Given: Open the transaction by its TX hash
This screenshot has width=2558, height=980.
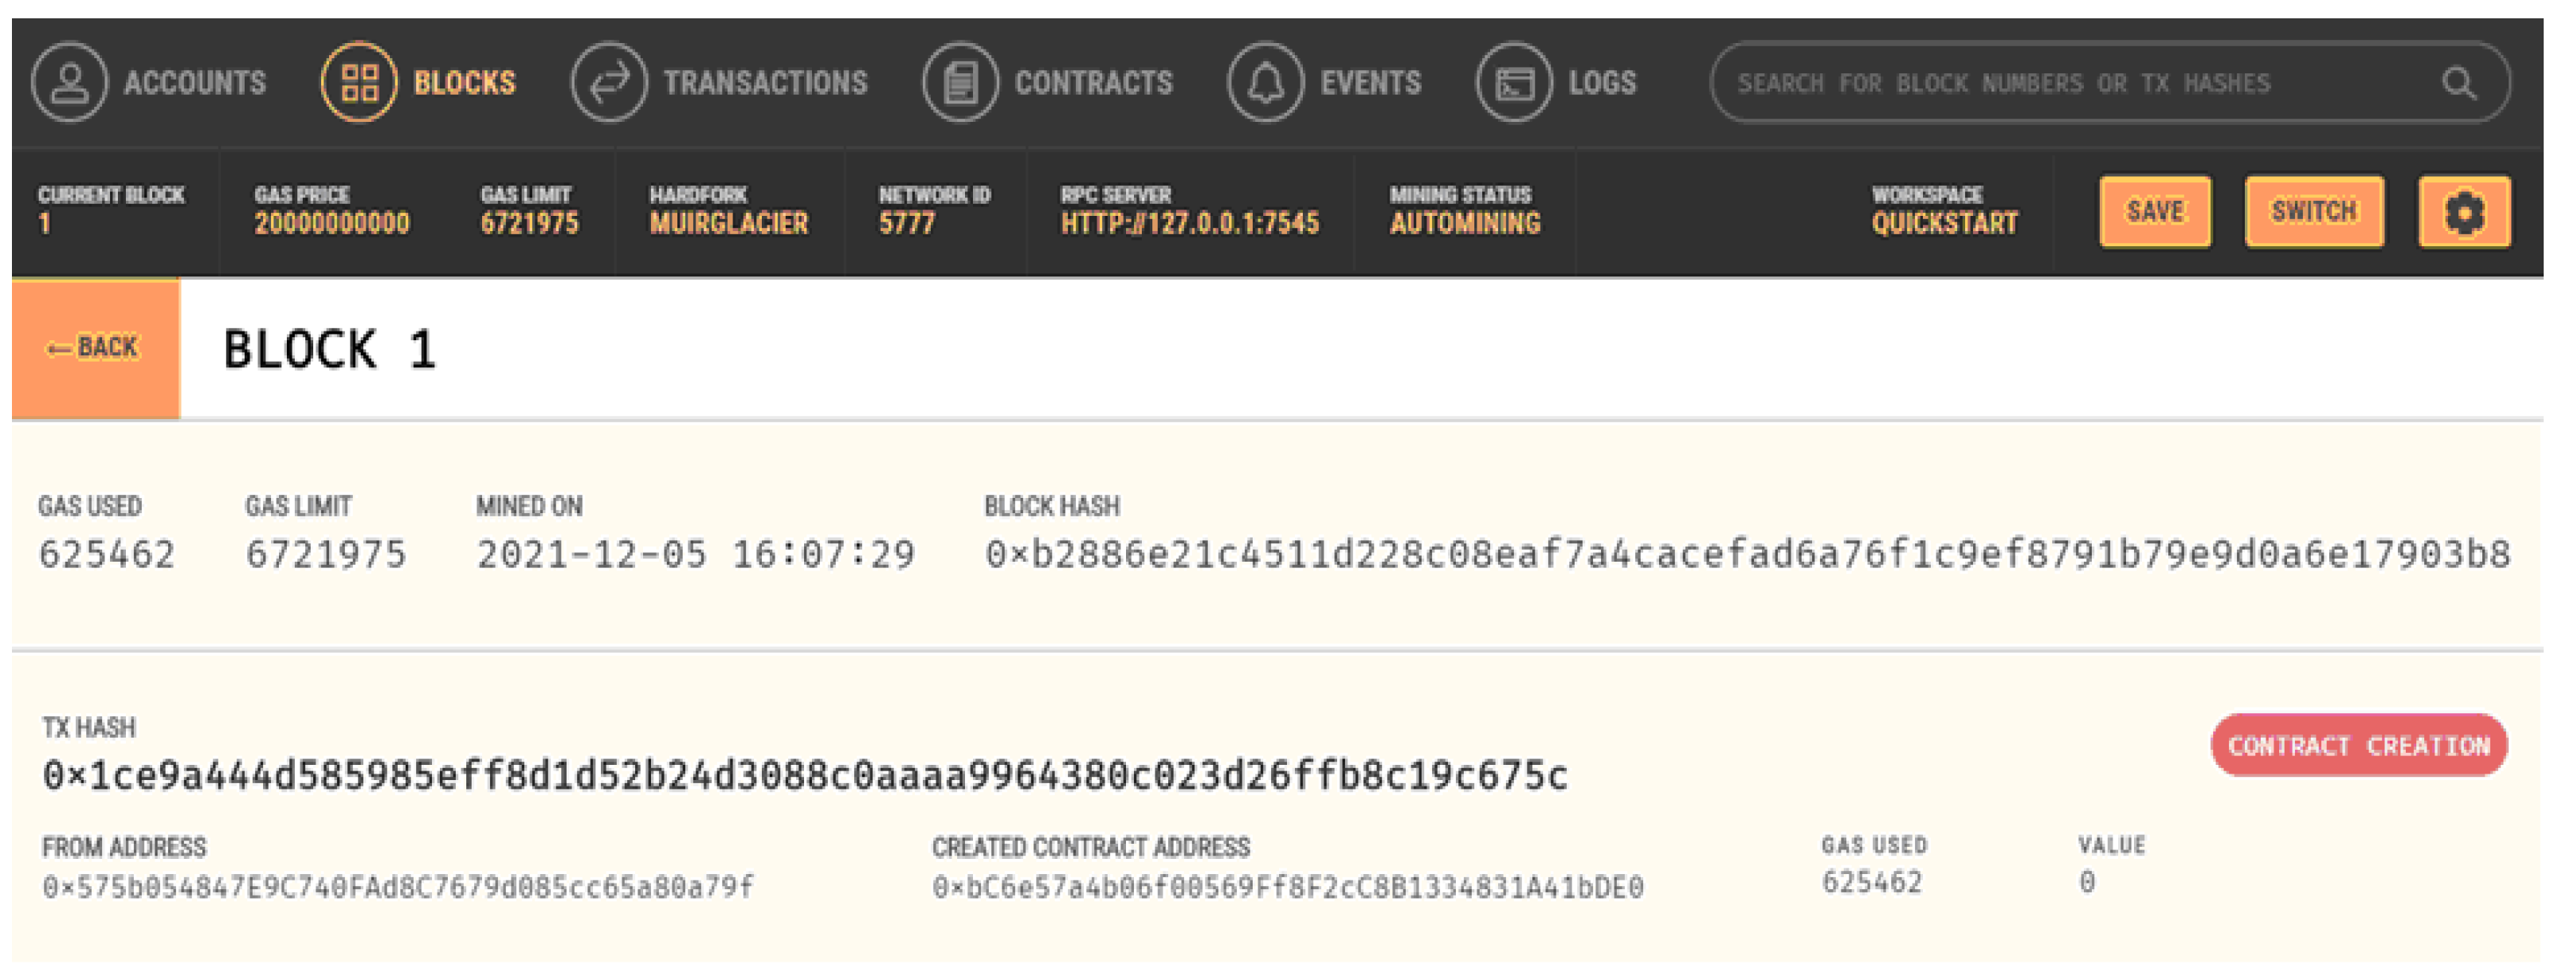Looking at the screenshot, I should (x=804, y=775).
